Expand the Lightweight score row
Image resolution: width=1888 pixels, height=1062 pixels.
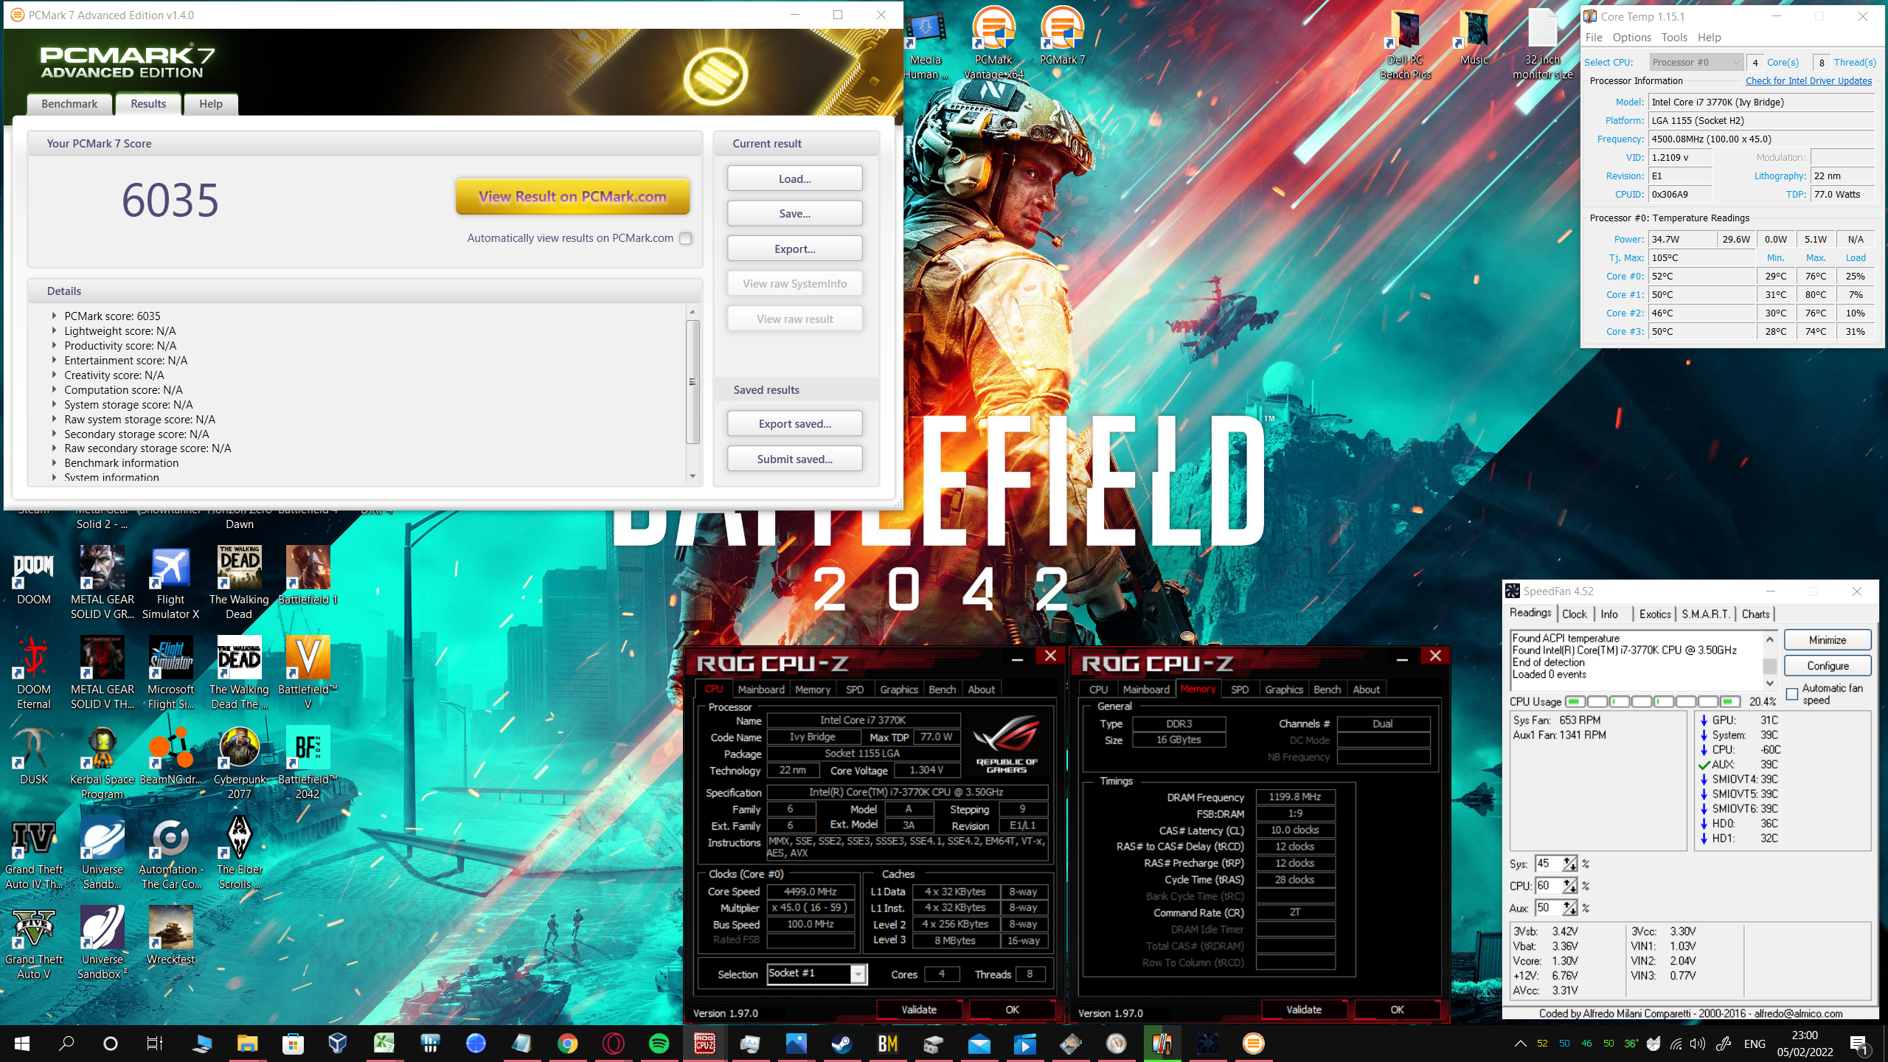tap(54, 330)
